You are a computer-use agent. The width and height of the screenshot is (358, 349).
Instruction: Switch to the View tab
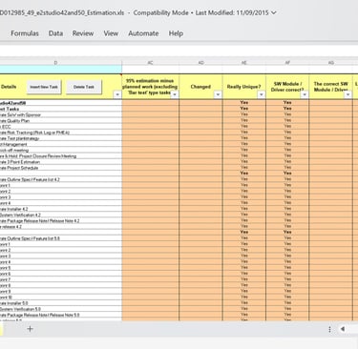point(111,33)
